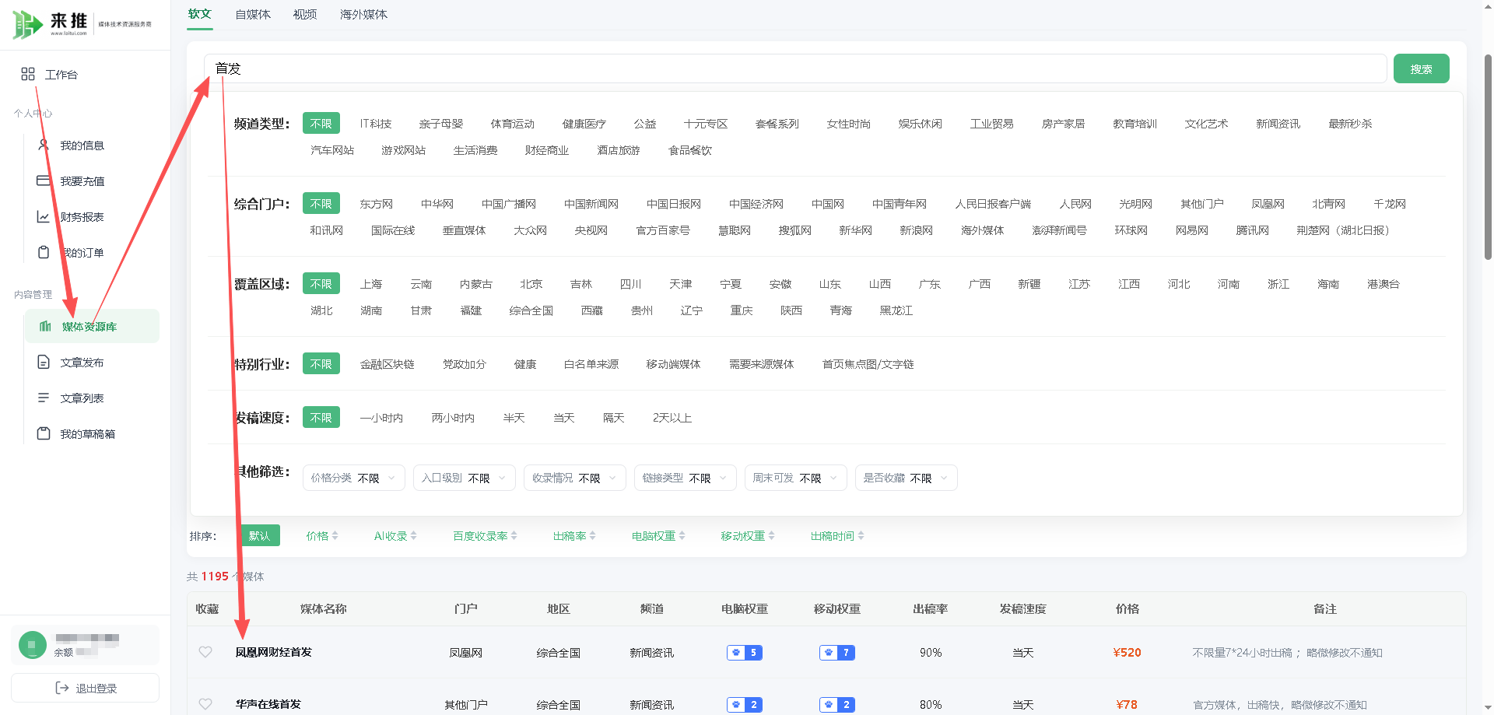
Task: Switch to the 视频 tab
Action: [x=305, y=14]
